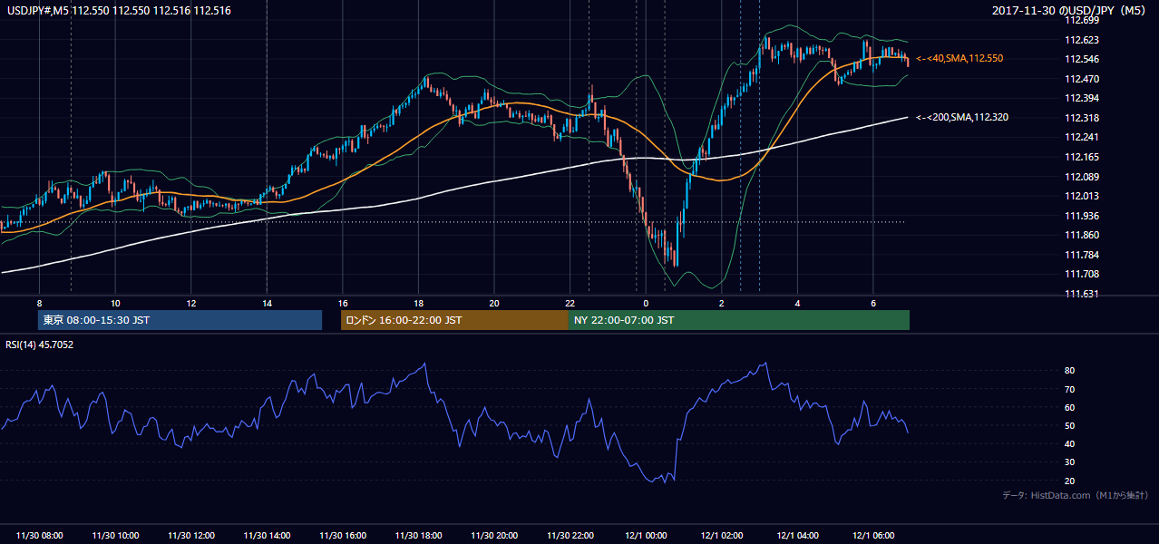Click the ロンドン 16:00-22:00 JST session bar

454,320
